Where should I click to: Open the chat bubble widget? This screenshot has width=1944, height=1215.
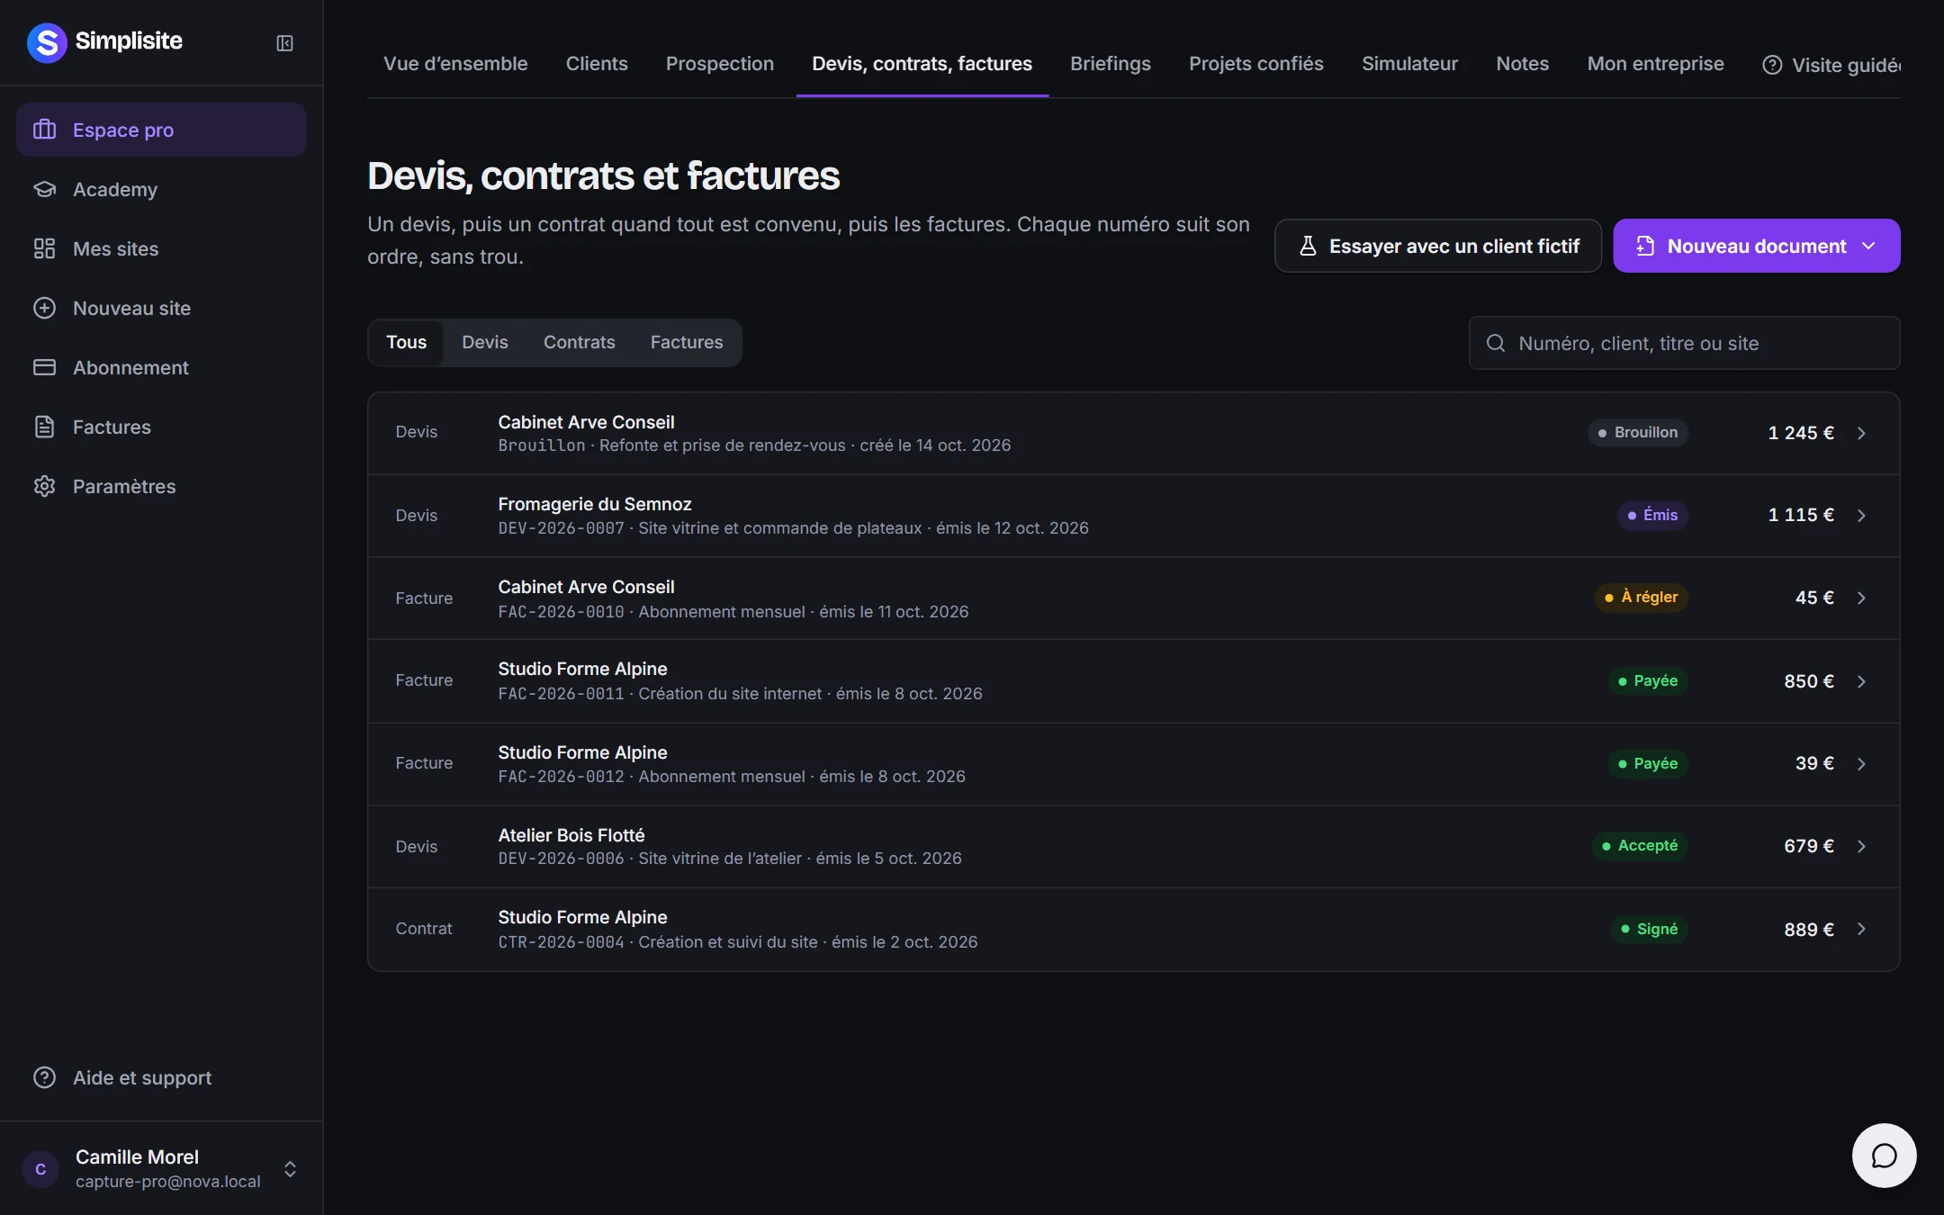click(1884, 1156)
